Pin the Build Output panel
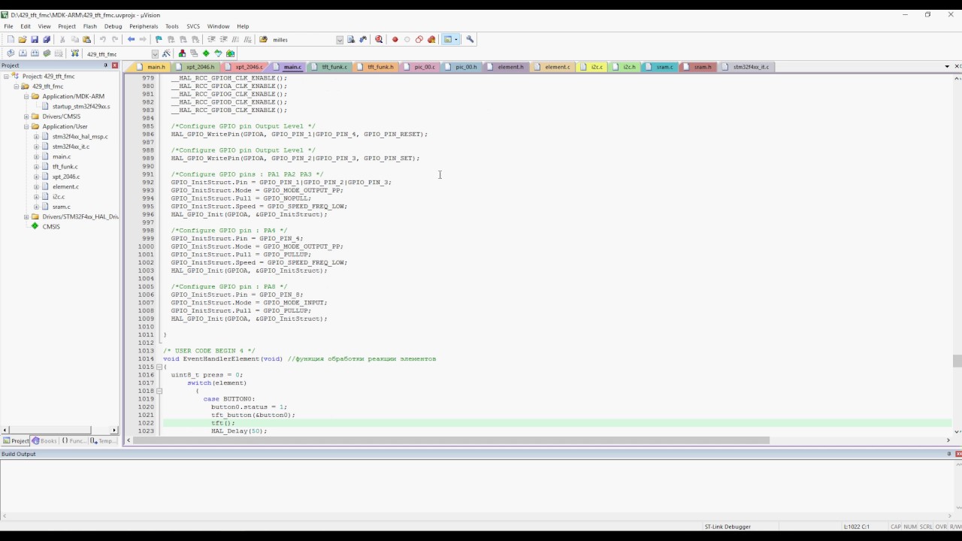962x541 pixels. [949, 454]
